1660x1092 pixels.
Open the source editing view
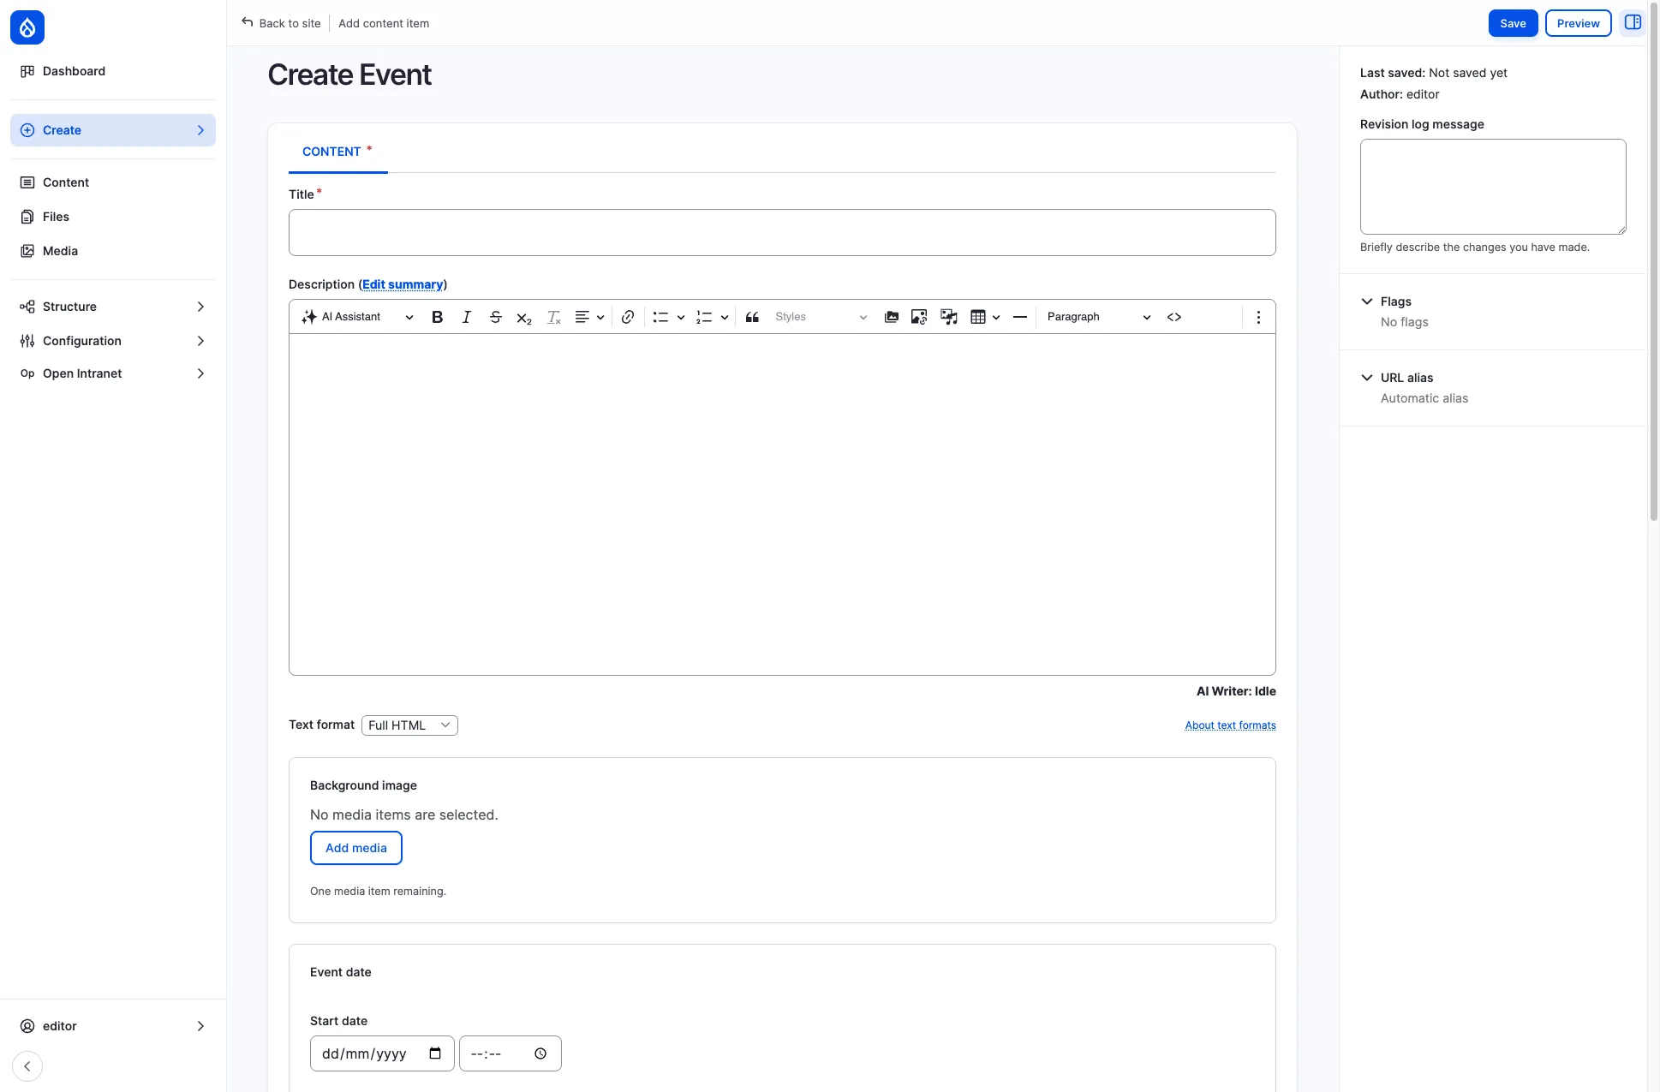point(1174,317)
